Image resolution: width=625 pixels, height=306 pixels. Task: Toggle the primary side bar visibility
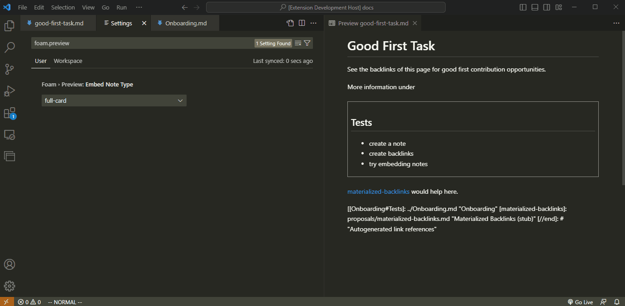click(x=523, y=7)
